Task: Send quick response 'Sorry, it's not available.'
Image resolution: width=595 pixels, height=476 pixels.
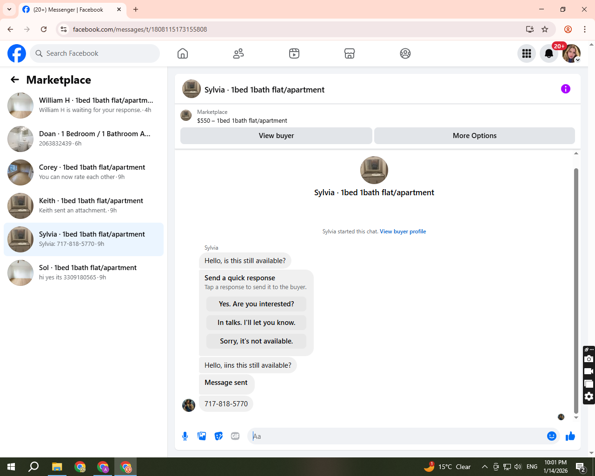Action: 257,341
